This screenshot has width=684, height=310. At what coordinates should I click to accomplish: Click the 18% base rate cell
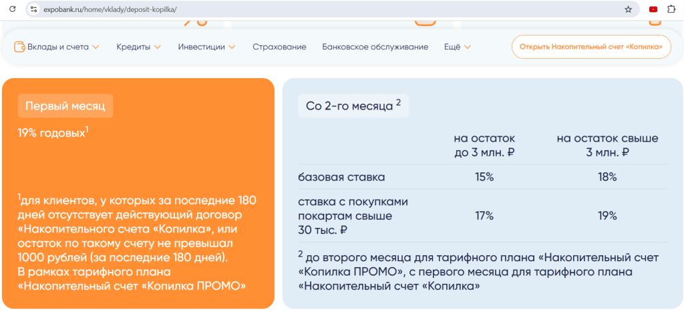click(x=607, y=177)
